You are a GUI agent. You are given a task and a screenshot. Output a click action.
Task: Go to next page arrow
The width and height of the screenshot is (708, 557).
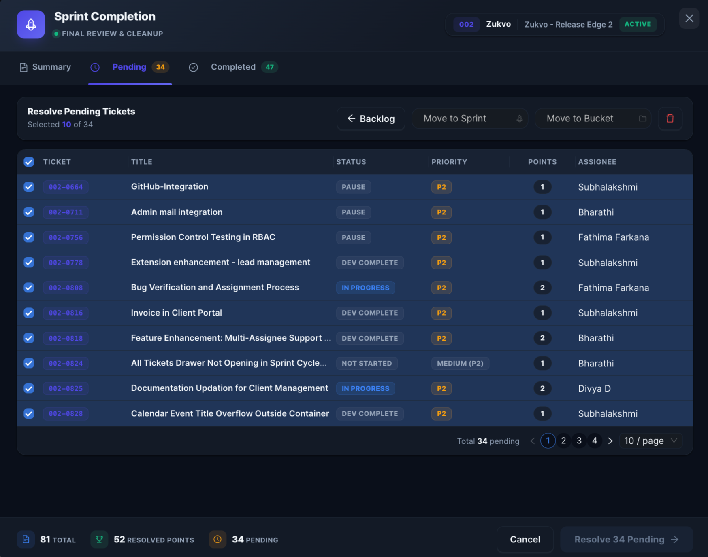[x=610, y=441]
